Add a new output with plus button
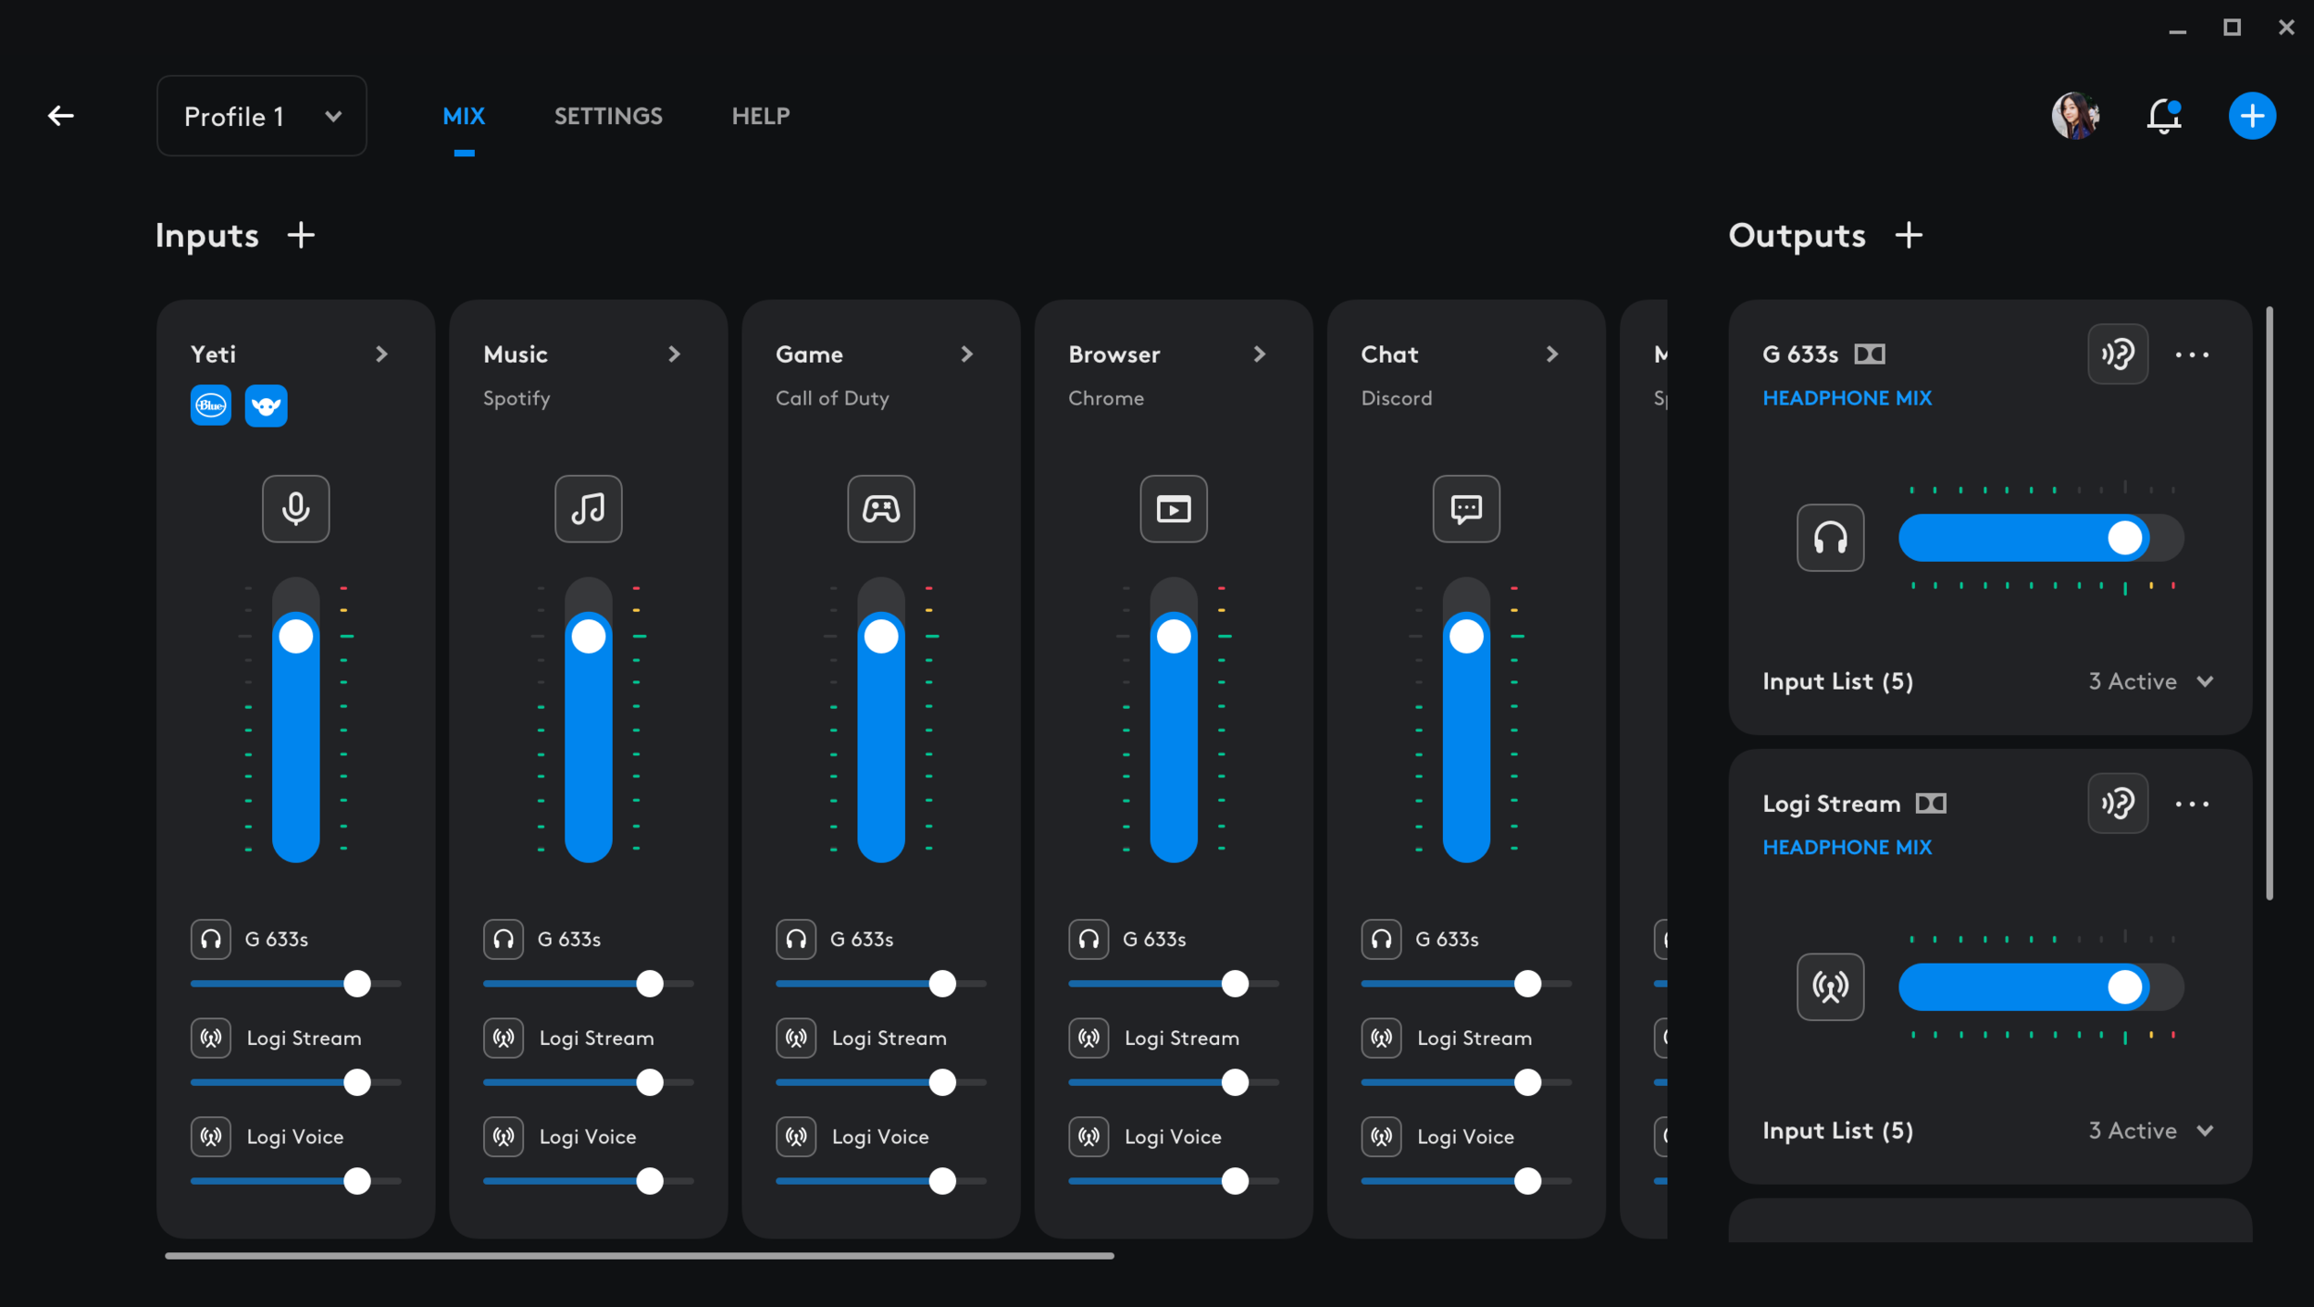This screenshot has width=2314, height=1307. click(1908, 235)
